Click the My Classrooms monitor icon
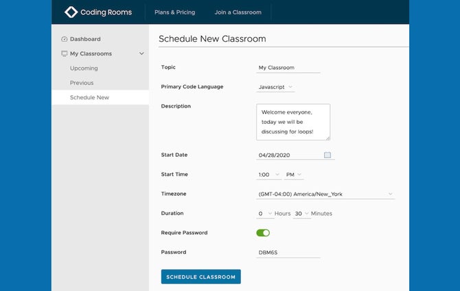This screenshot has height=291, width=460. click(x=65, y=53)
